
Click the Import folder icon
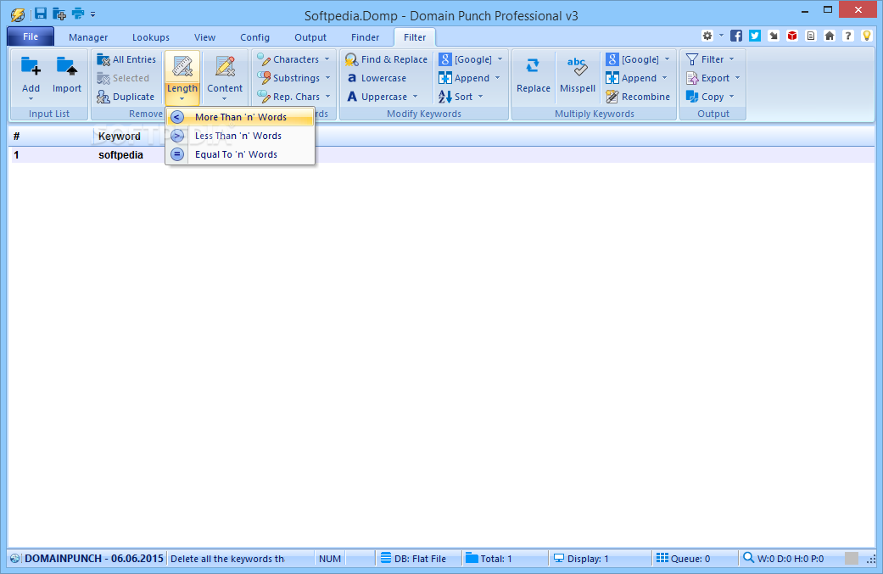(67, 67)
